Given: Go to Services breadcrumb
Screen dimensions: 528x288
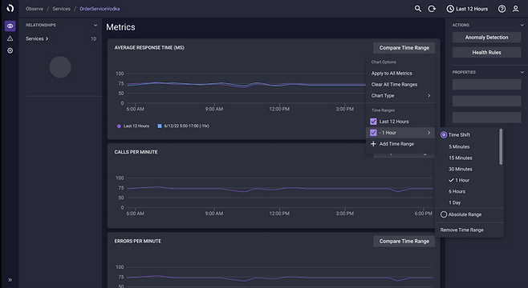Looking at the screenshot, I should [x=61, y=9].
